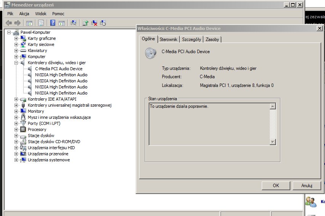Screen dimensions: 325x216
Task: Expand the Procesory tree node
Action: [x=16, y=129]
